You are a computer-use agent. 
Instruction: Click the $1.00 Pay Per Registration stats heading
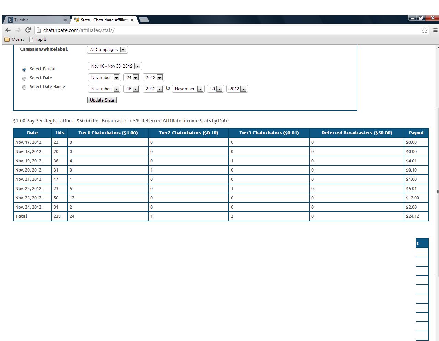(x=121, y=121)
